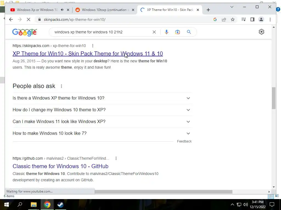This screenshot has width=281, height=210.
Task: Show hidden system tray icons
Action: (232, 205)
